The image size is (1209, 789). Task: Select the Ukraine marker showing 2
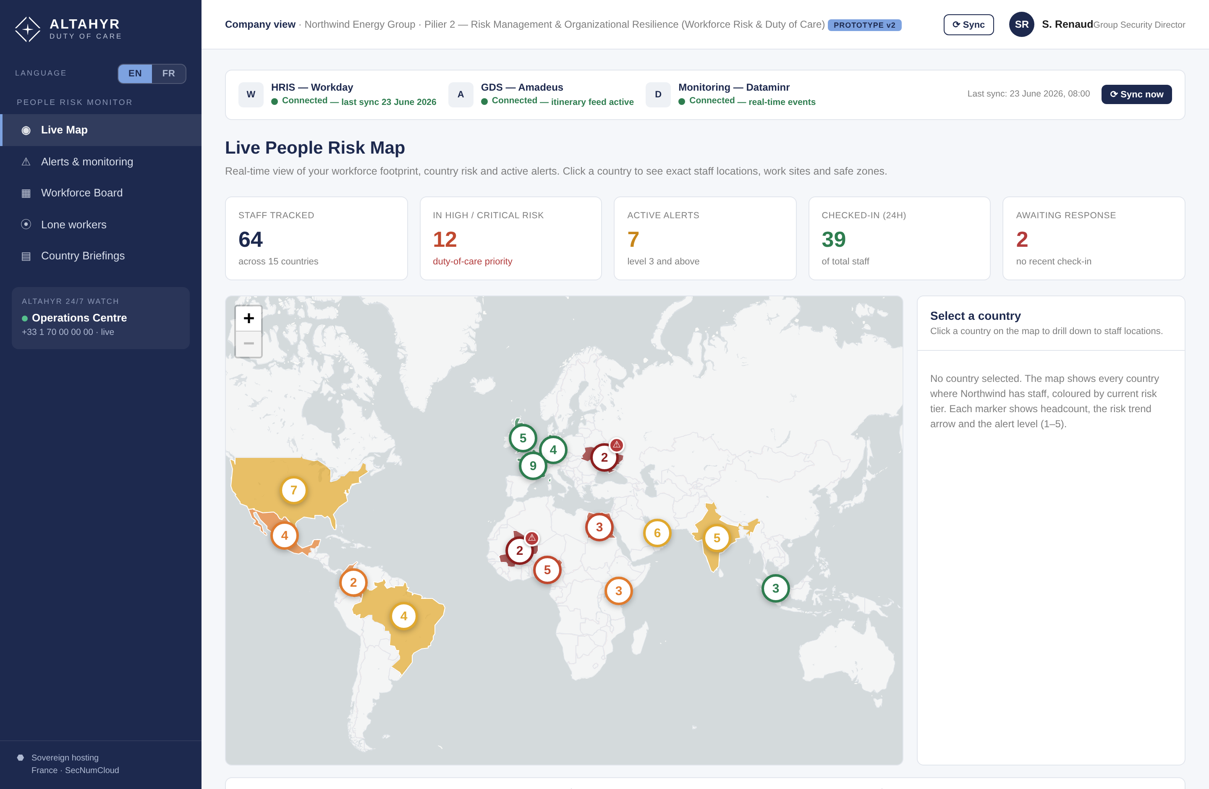coord(604,457)
